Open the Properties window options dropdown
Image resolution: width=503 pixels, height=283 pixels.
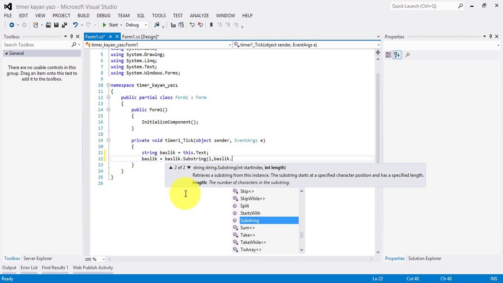click(x=485, y=37)
